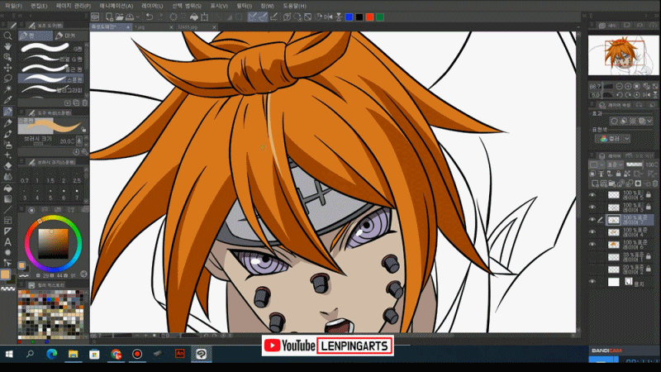661x372 pixels.
Task: Open layer palette color dropdown
Action: point(596,165)
